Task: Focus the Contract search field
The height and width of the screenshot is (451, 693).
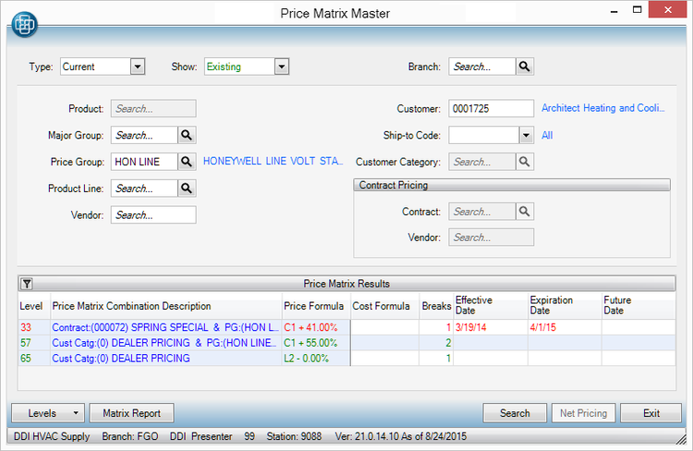Action: click(482, 212)
